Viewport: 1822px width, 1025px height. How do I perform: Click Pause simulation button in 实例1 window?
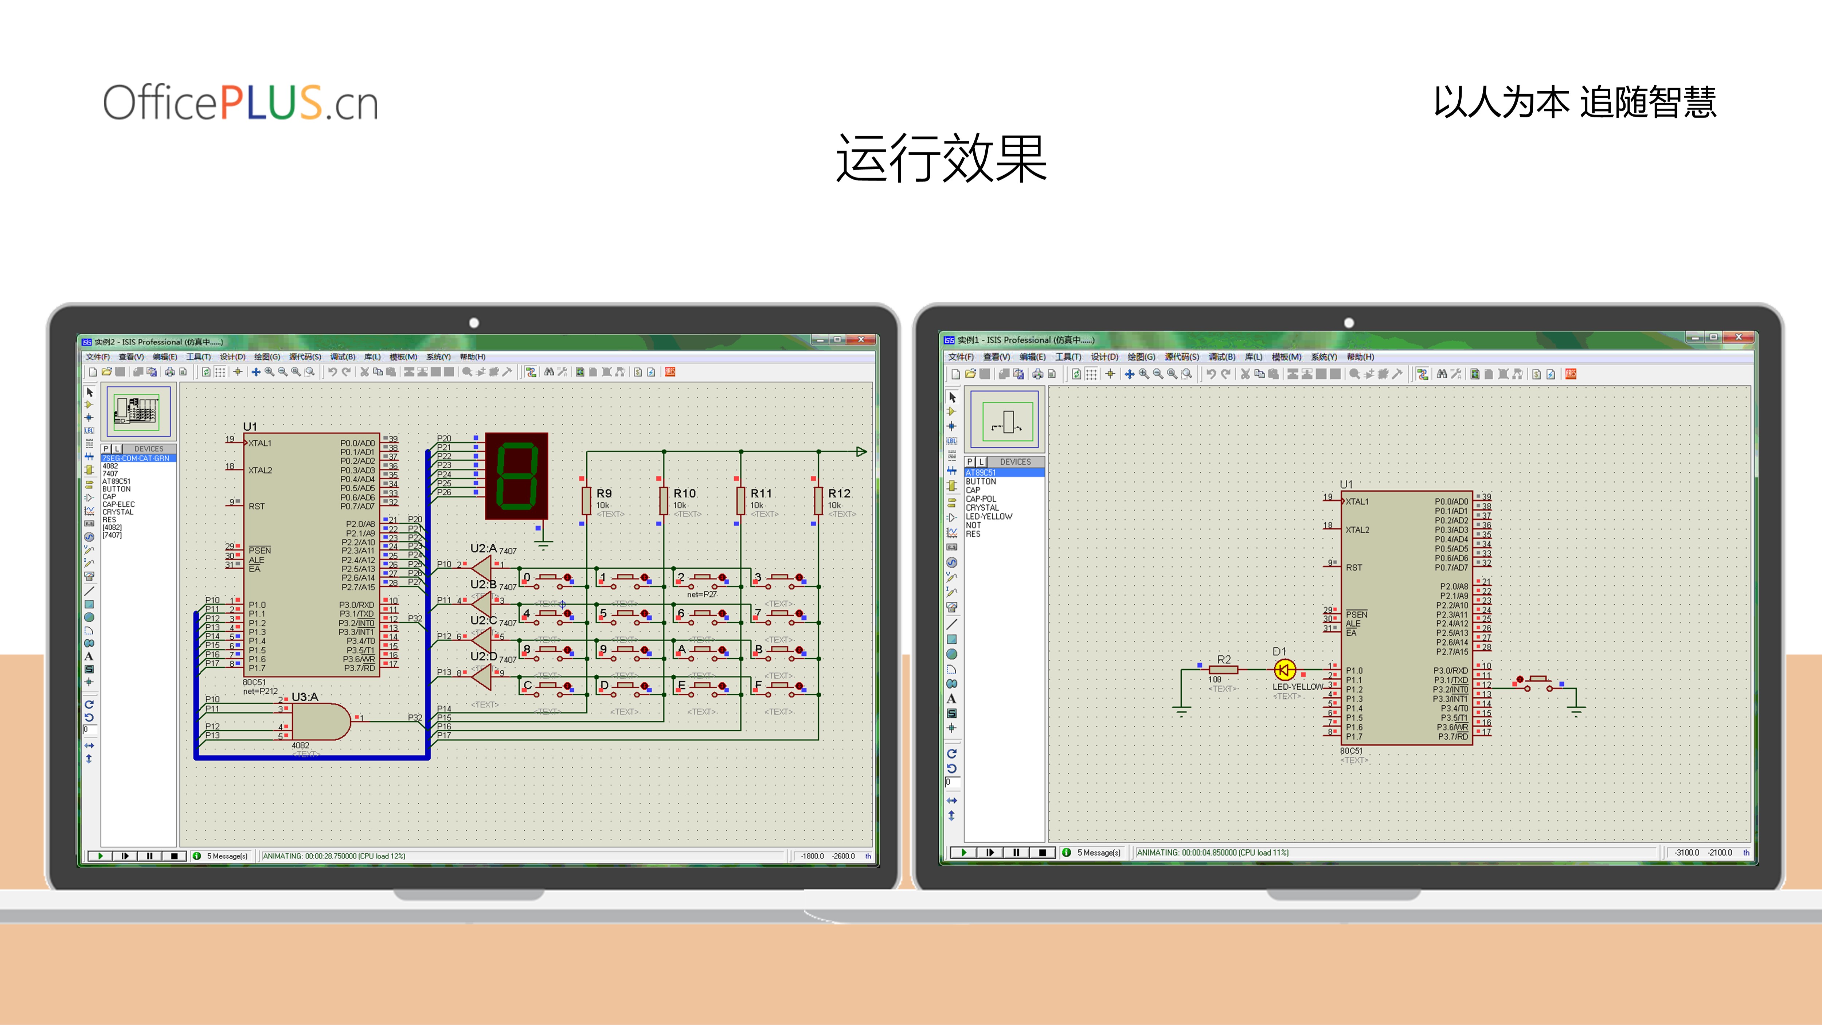[x=1016, y=852]
